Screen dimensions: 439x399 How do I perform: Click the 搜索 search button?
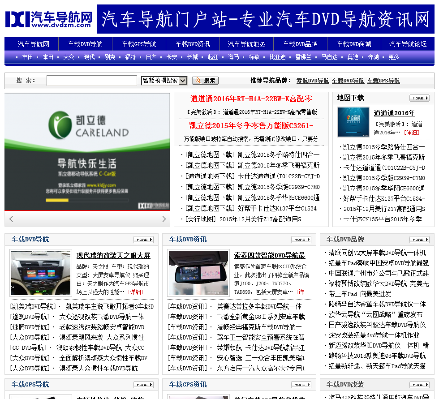coord(205,81)
